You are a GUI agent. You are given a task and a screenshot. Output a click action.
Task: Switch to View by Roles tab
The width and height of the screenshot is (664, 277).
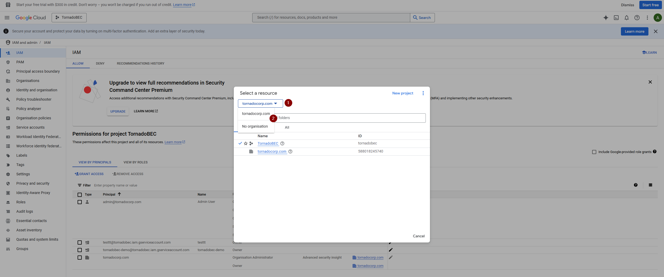pos(135,162)
